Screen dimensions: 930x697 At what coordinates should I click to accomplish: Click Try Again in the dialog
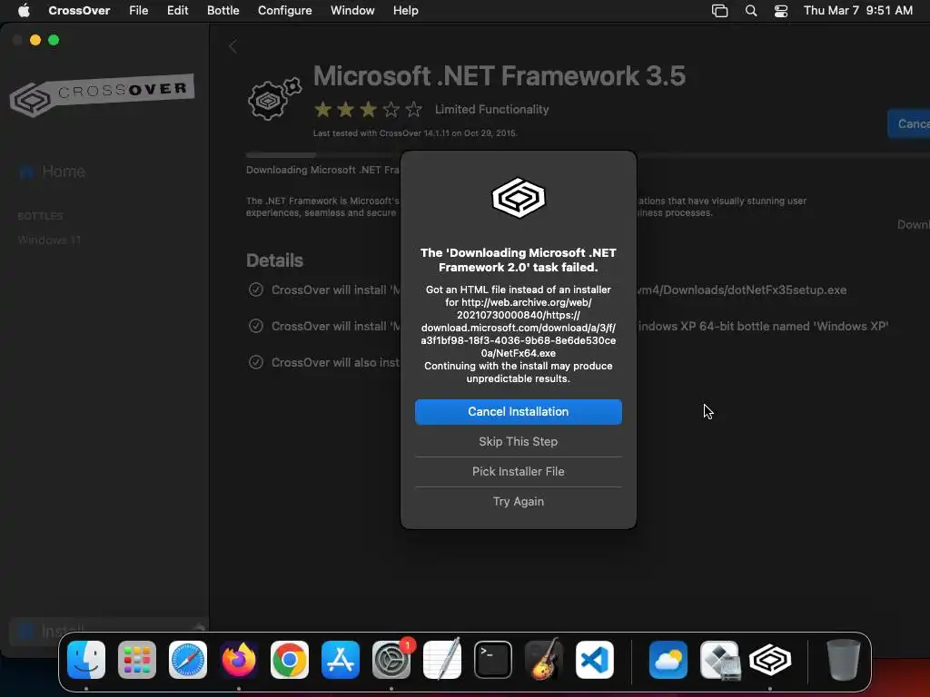click(518, 501)
